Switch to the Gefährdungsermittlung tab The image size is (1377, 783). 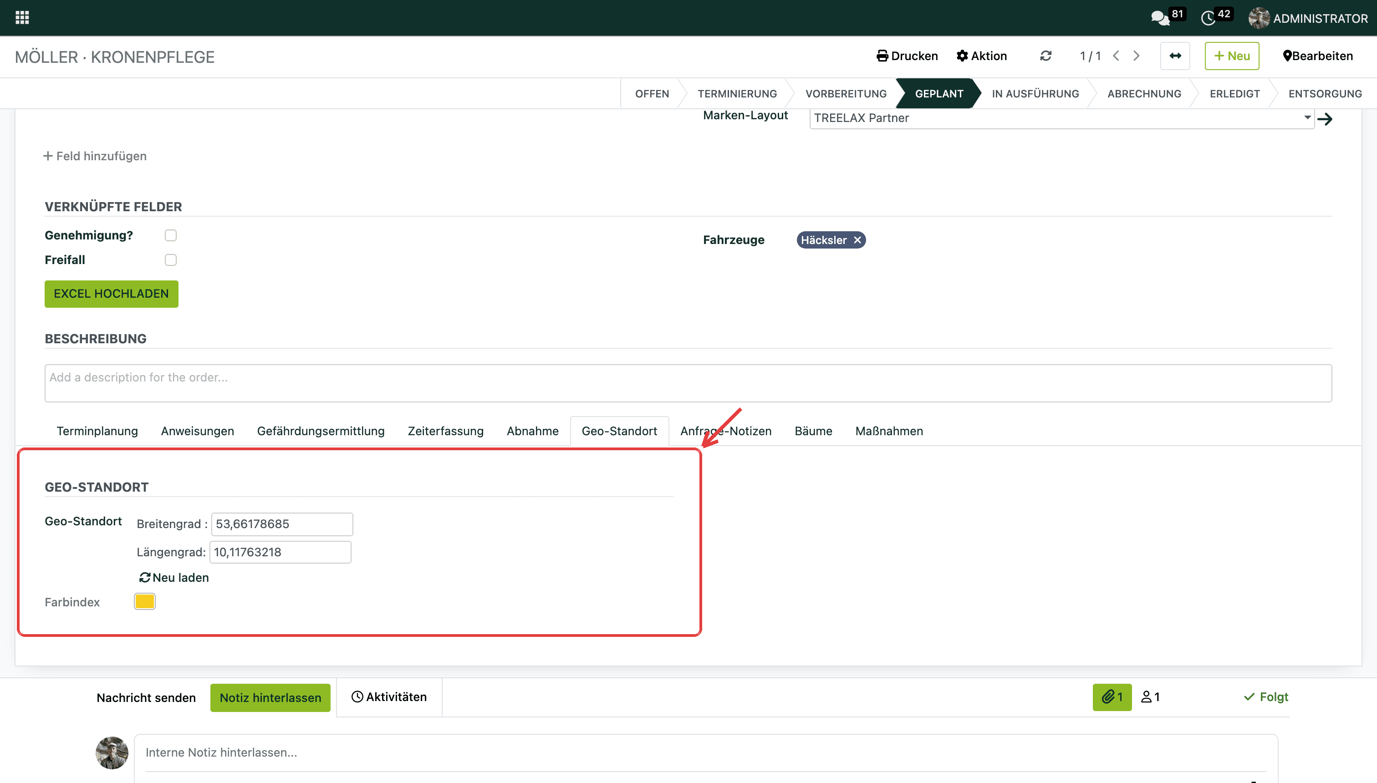[x=321, y=431]
